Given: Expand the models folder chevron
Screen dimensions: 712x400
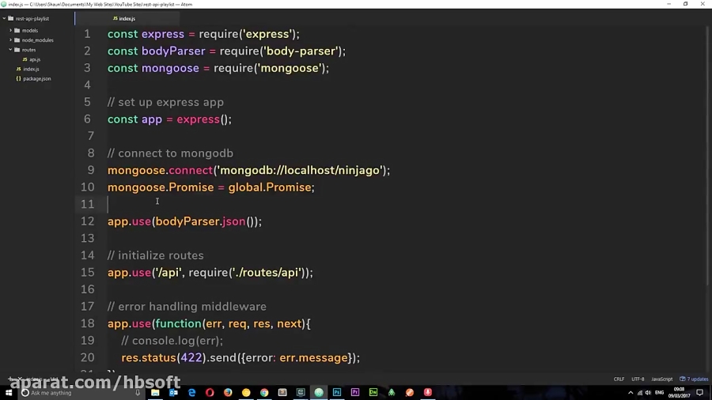Looking at the screenshot, I should coord(10,30).
